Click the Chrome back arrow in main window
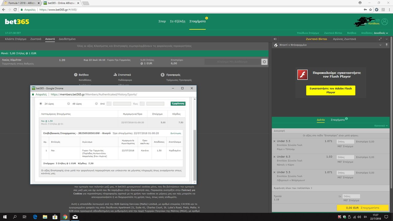This screenshot has height=221, width=393. pyautogui.click(x=4, y=10)
